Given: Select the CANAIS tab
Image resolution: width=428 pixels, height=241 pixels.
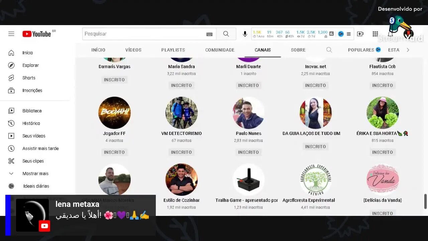Looking at the screenshot, I should (263, 50).
